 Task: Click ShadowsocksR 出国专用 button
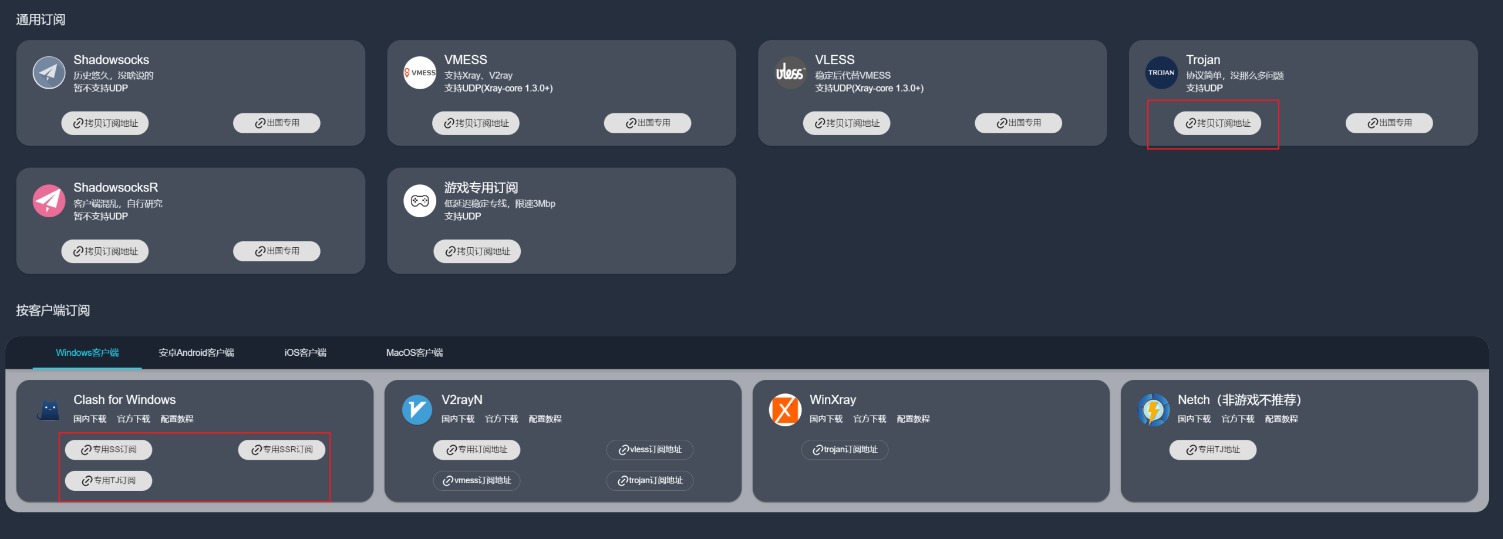click(x=277, y=251)
